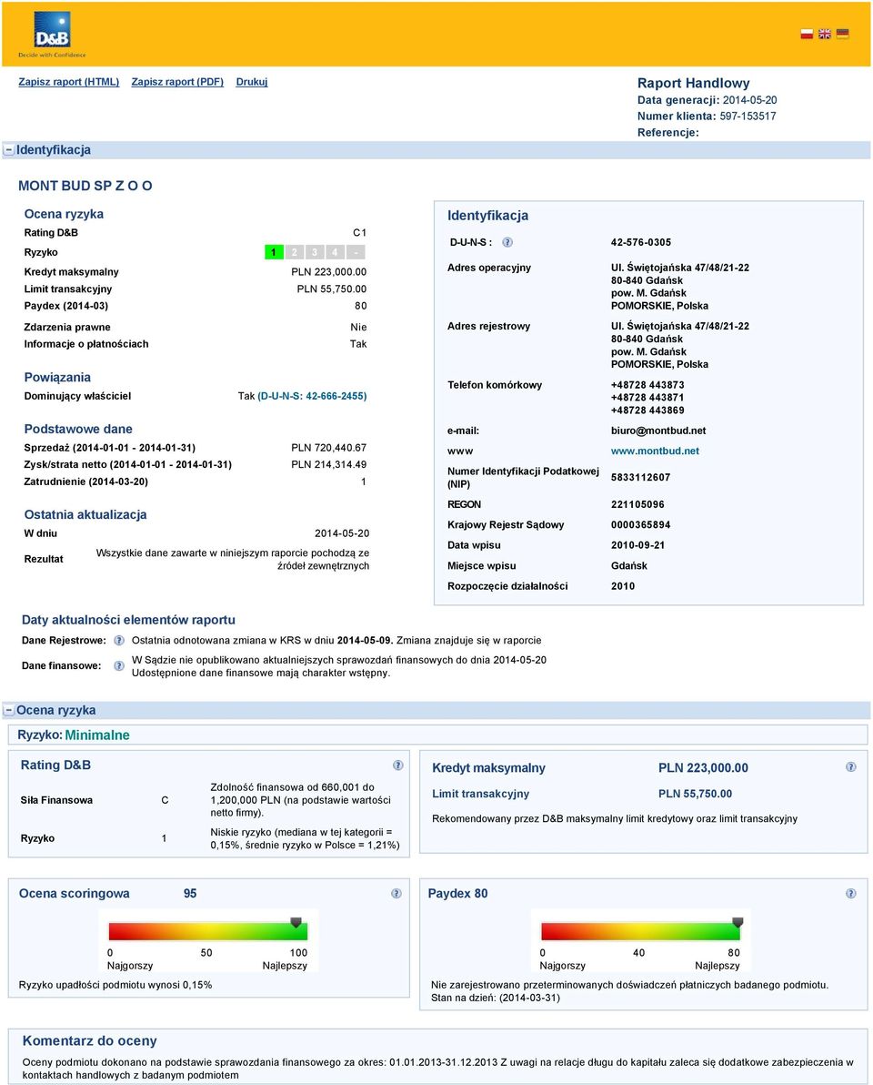873x1085 pixels.
Task: Open the help icon beside D-U-N-S
Action: click(x=507, y=242)
